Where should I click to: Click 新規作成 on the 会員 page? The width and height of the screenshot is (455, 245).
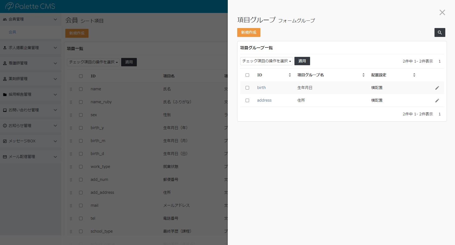77,33
